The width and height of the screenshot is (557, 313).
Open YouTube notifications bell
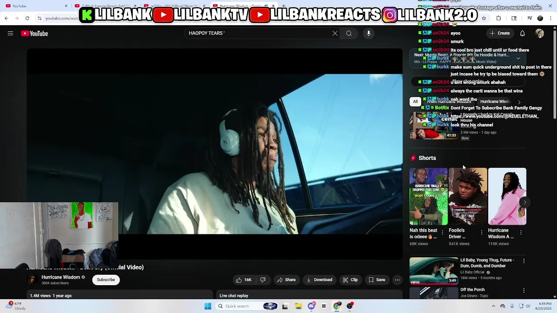[x=522, y=33]
